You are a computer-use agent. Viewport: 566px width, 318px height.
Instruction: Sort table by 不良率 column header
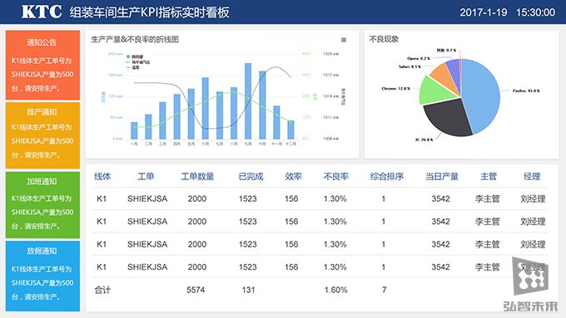[335, 177]
